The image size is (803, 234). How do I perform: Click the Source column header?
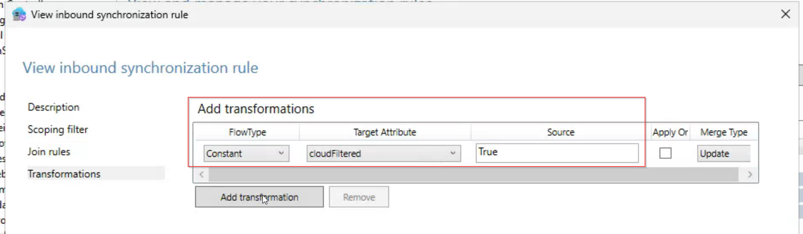(561, 132)
